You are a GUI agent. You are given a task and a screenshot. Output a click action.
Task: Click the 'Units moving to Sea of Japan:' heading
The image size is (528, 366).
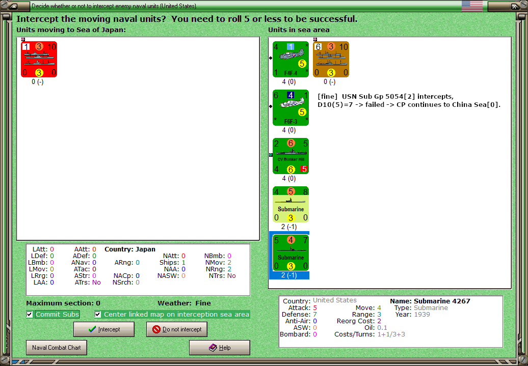click(71, 30)
